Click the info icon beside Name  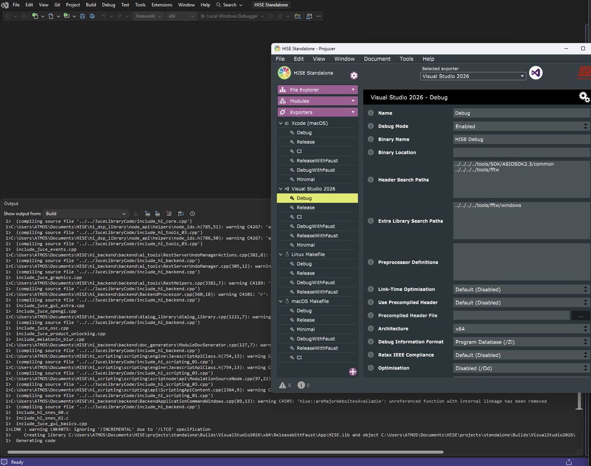point(371,113)
